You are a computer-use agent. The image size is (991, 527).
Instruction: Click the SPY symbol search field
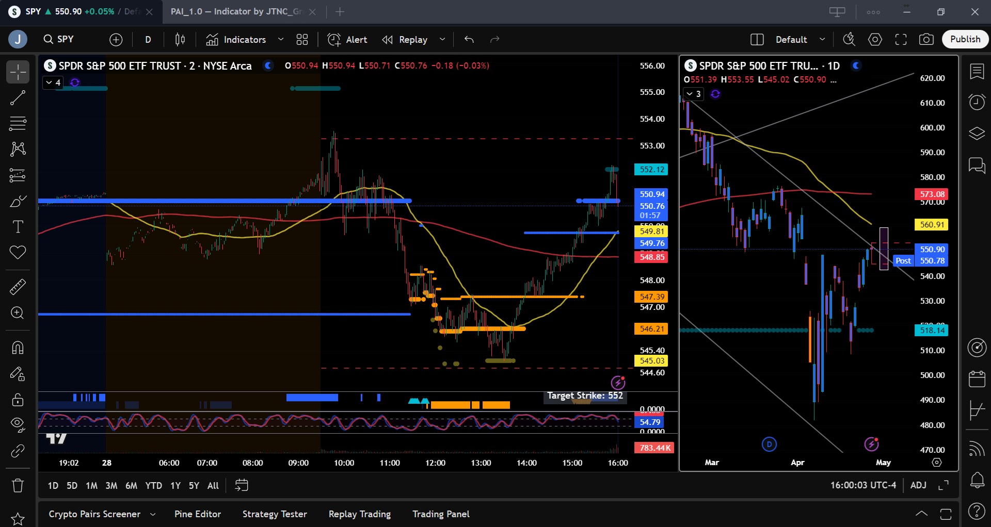coord(59,40)
